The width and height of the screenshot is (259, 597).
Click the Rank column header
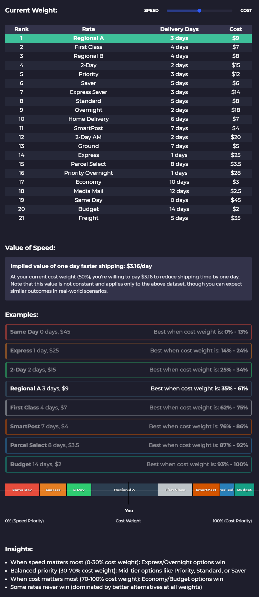[21, 29]
